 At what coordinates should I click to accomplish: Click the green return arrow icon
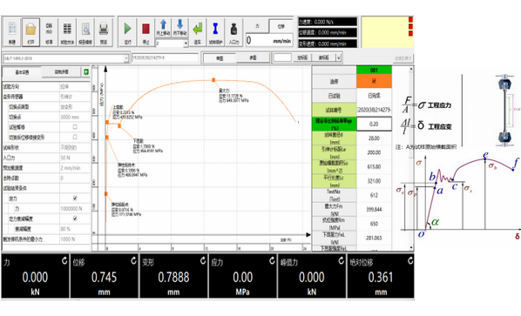click(198, 29)
